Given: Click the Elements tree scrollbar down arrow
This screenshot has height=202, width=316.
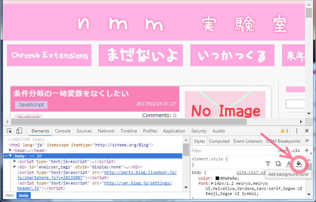Looking at the screenshot, I should coord(186,188).
